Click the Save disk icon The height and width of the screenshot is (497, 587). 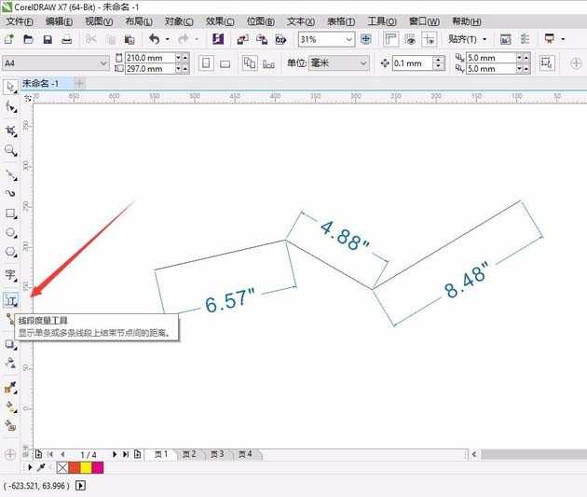point(47,39)
